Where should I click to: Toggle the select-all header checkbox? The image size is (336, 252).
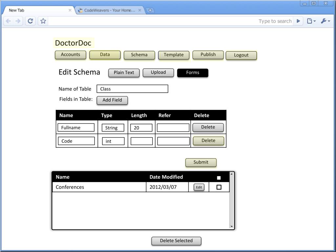[x=219, y=178]
